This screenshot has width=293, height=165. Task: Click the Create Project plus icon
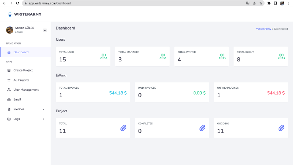tap(9, 70)
